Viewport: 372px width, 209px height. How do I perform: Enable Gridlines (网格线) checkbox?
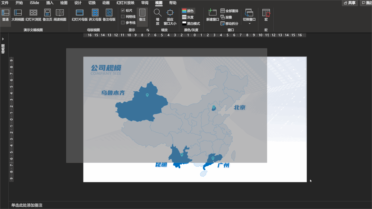pos(123,16)
